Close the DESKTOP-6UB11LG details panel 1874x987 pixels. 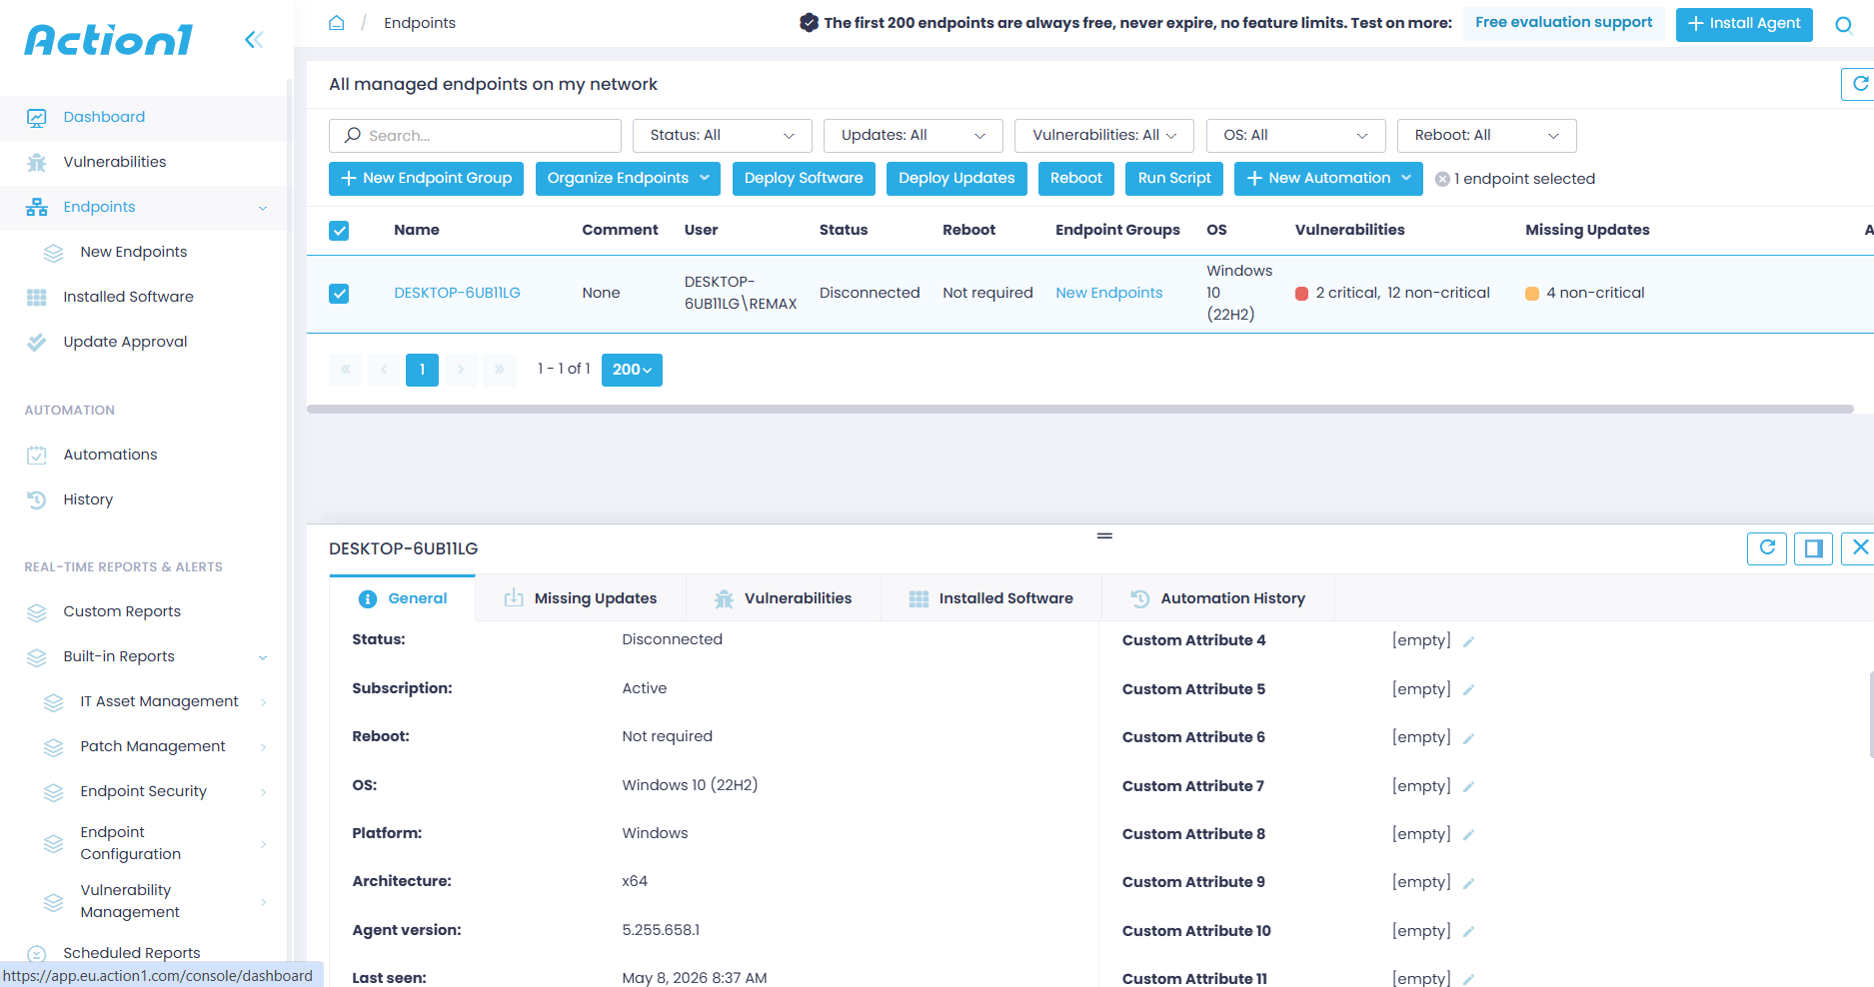click(1858, 547)
